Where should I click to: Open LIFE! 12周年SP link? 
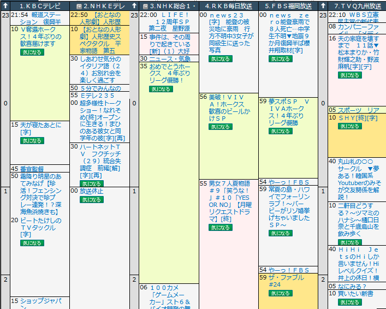pos(170,22)
